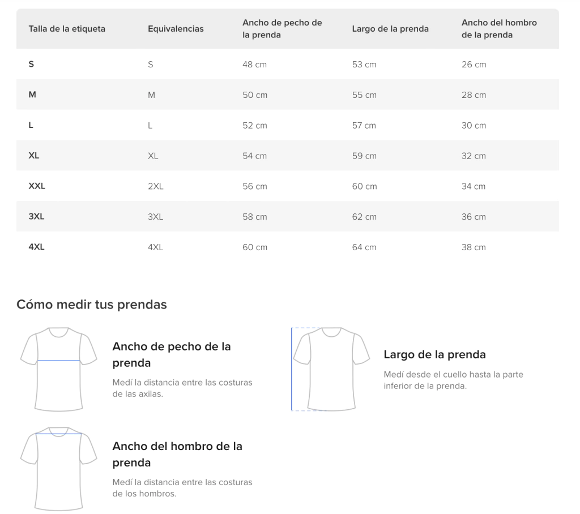Screen dimensions: 580x514
Task: Select the bold S size label row
Action: pyautogui.click(x=31, y=65)
